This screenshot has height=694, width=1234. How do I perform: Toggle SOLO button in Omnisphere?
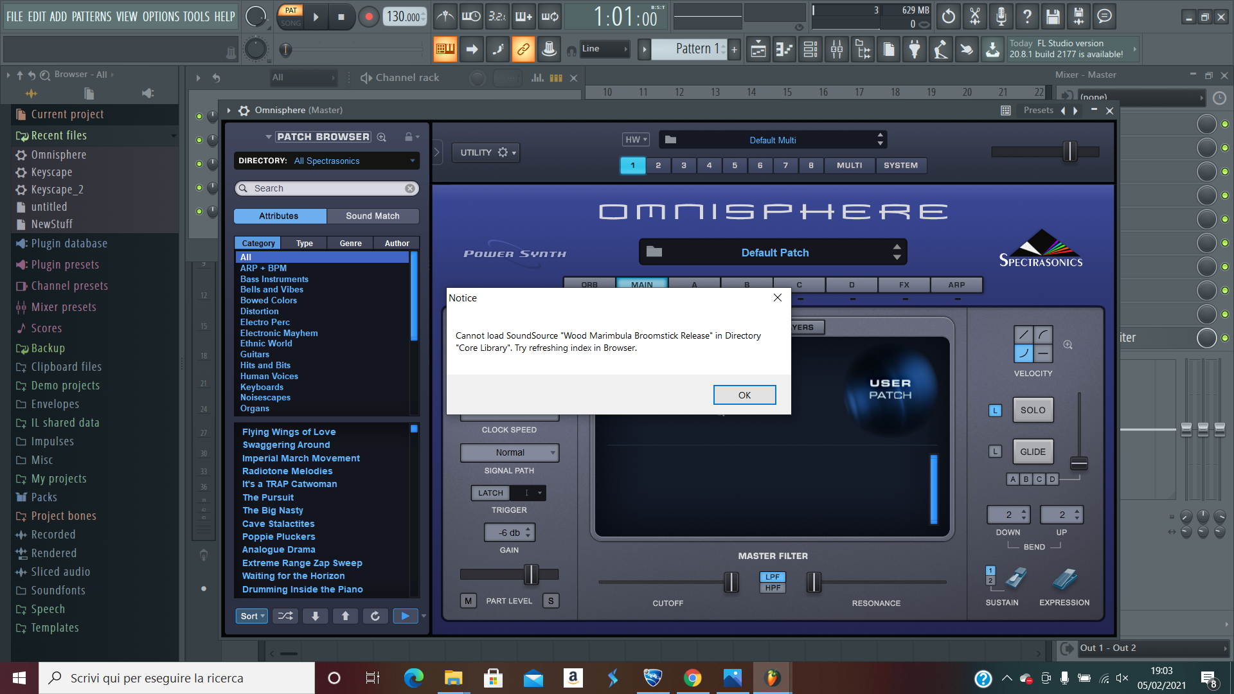point(1033,410)
